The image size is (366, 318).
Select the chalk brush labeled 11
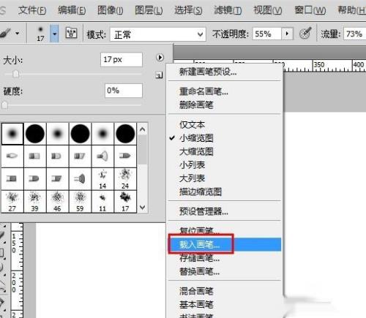point(102,202)
